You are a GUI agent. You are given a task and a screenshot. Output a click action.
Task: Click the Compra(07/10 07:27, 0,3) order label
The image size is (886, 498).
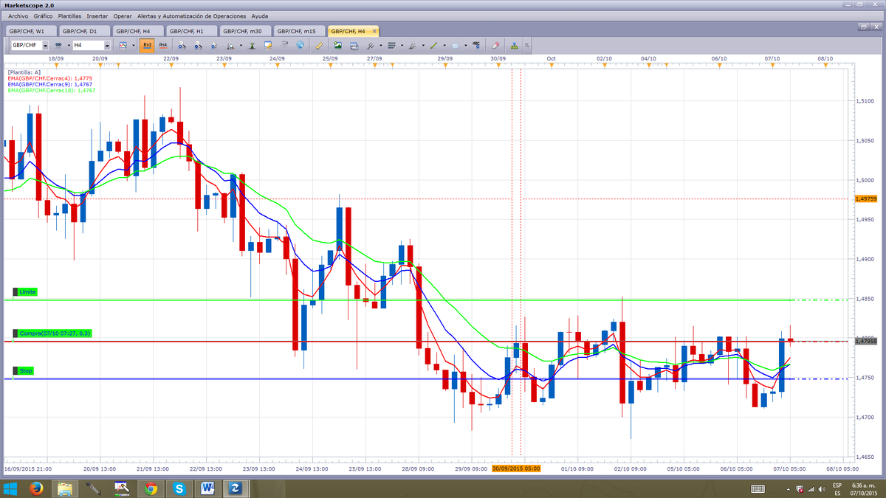(x=52, y=333)
